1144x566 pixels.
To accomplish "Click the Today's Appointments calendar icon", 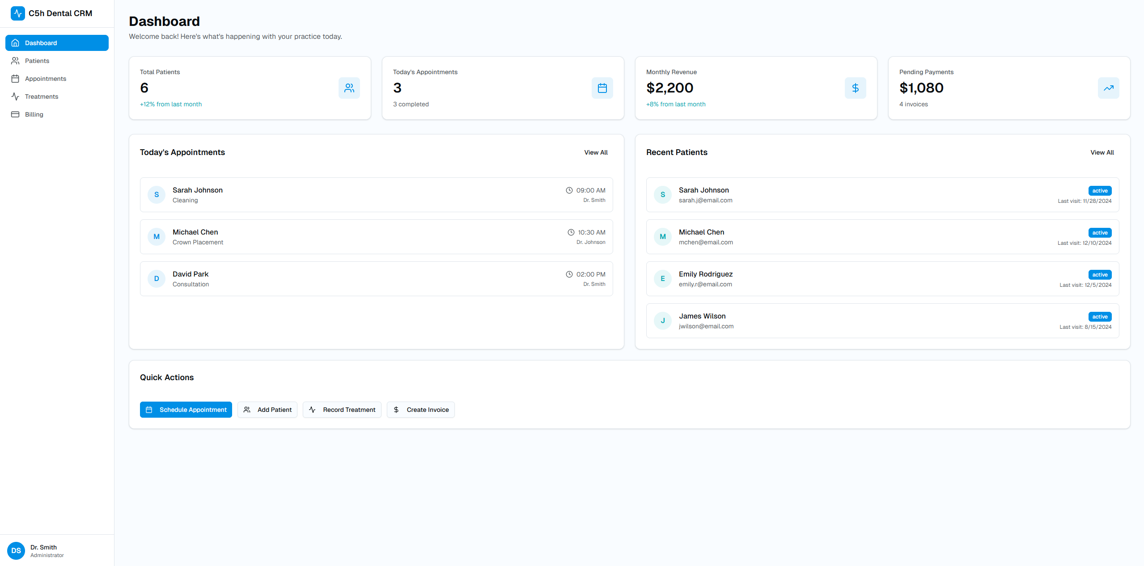I will click(602, 88).
